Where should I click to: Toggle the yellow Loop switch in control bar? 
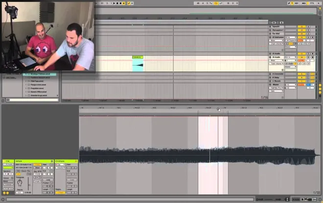pos(216,3)
